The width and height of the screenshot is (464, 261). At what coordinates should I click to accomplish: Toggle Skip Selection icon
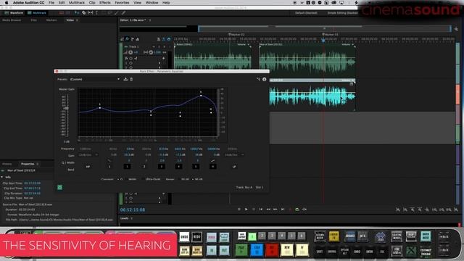point(304,210)
